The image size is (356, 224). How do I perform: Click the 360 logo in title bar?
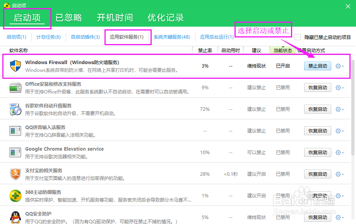click(7, 5)
